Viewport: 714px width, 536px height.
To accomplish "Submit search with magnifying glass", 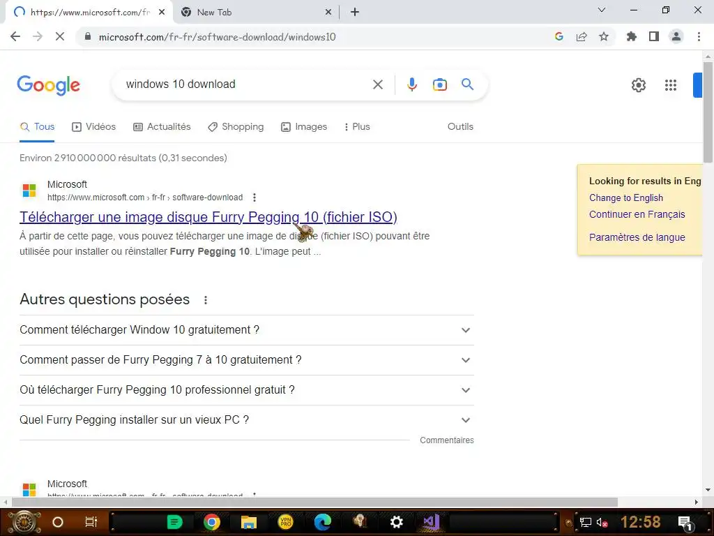I will pyautogui.click(x=468, y=84).
